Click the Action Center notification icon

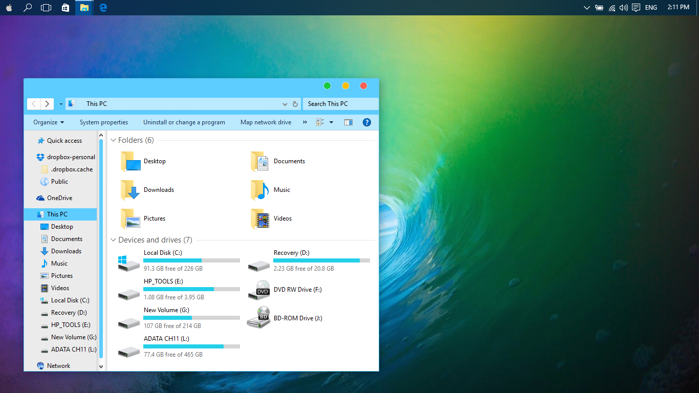click(636, 7)
